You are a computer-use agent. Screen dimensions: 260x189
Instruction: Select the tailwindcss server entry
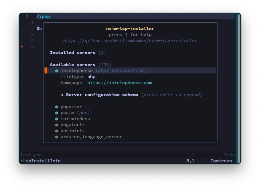point(75,119)
